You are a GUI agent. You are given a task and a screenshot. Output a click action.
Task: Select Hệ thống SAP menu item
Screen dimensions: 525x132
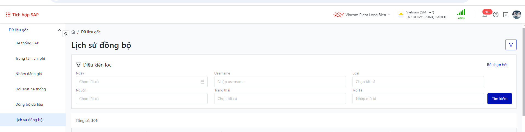click(x=27, y=43)
